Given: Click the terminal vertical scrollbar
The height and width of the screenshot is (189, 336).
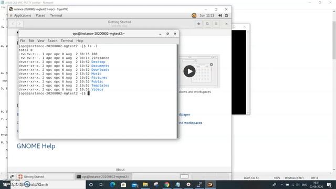Looking at the screenshot, I should [177, 91].
